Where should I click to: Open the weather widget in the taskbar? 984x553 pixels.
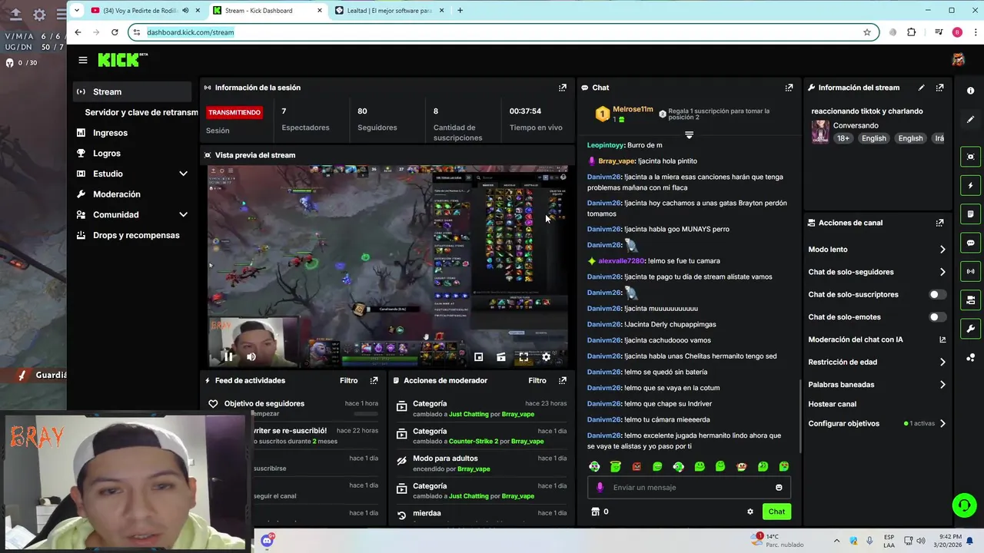(x=778, y=541)
